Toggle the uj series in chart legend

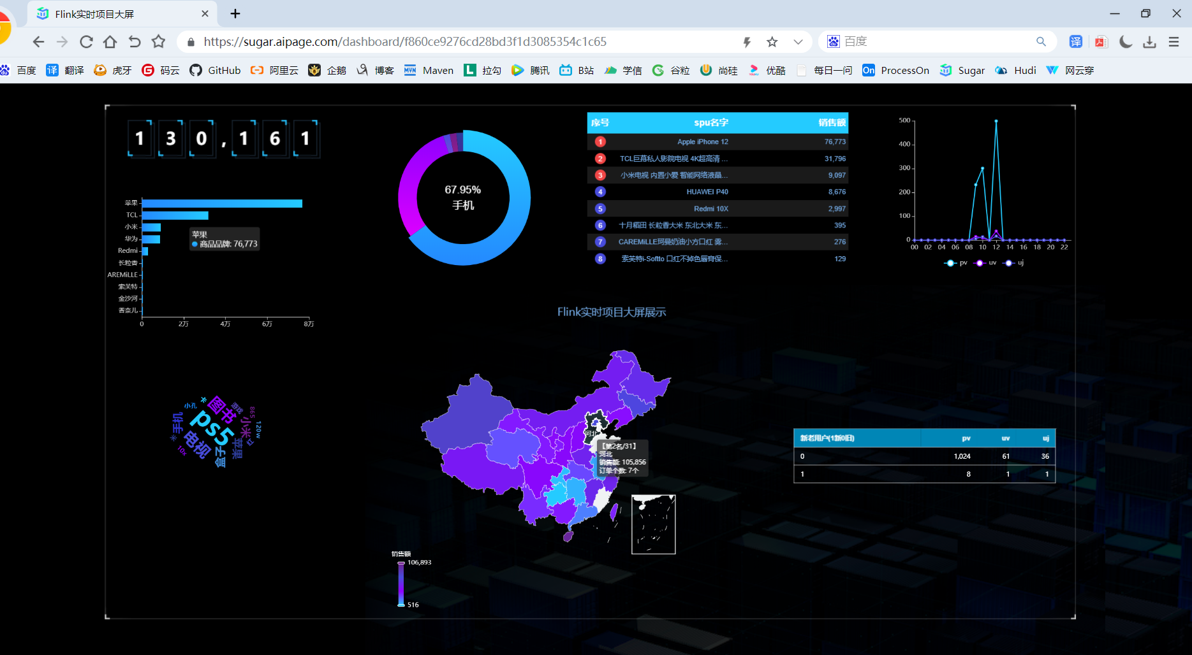[1013, 263]
